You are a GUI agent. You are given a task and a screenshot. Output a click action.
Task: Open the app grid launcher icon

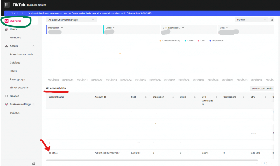tap(7, 5)
